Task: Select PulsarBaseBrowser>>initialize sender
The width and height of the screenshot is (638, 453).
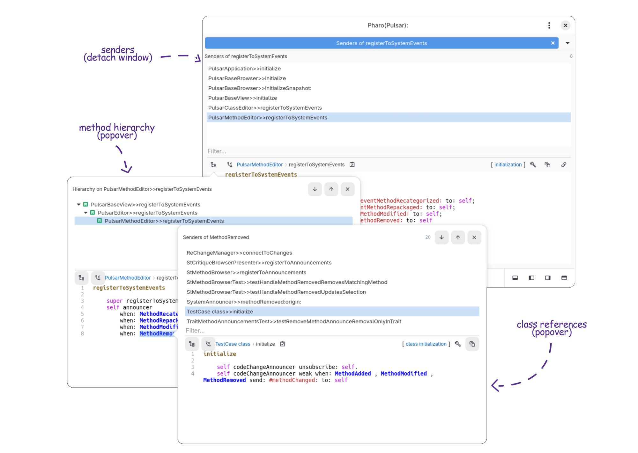Action: click(x=389, y=78)
